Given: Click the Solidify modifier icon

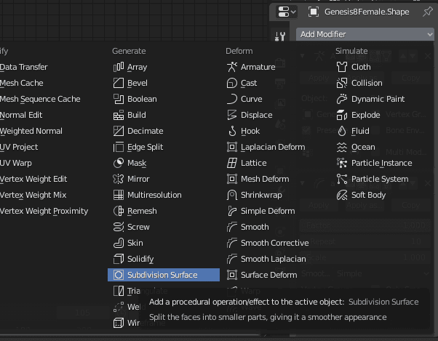Looking at the screenshot, I should coord(119,259).
